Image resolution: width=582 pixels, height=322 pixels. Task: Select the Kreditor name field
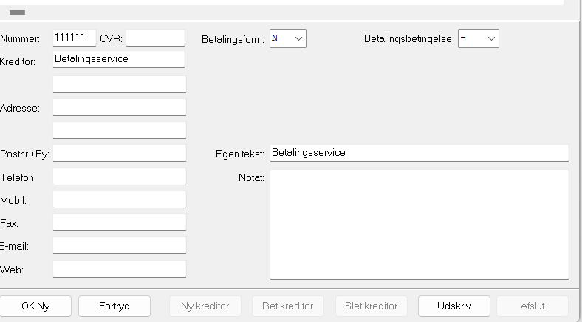coord(119,59)
